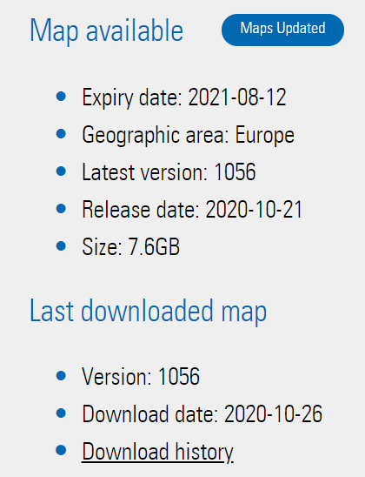Click bullet beside Geographic area
The width and height of the screenshot is (365, 477).
click(61, 134)
